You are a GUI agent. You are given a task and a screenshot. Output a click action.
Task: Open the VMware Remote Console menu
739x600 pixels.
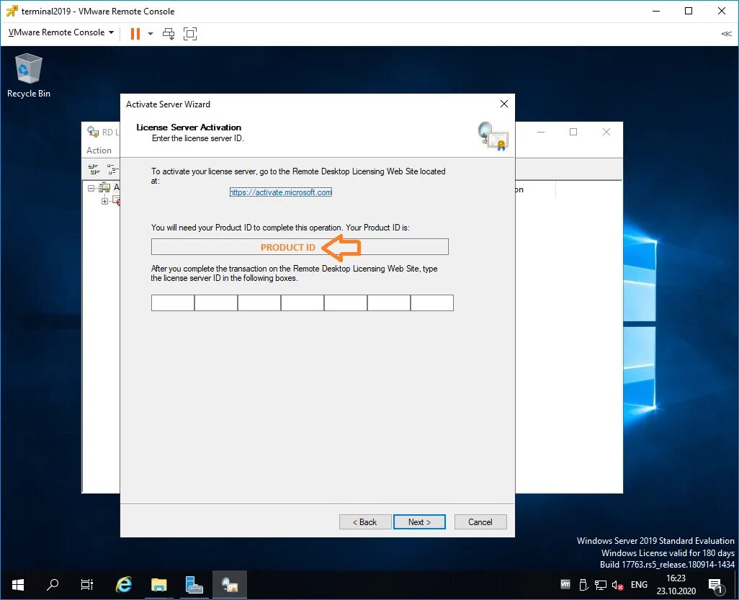coord(61,32)
